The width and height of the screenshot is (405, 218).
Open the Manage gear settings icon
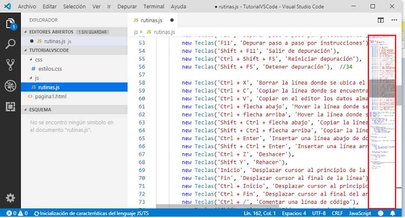[x=10, y=198]
